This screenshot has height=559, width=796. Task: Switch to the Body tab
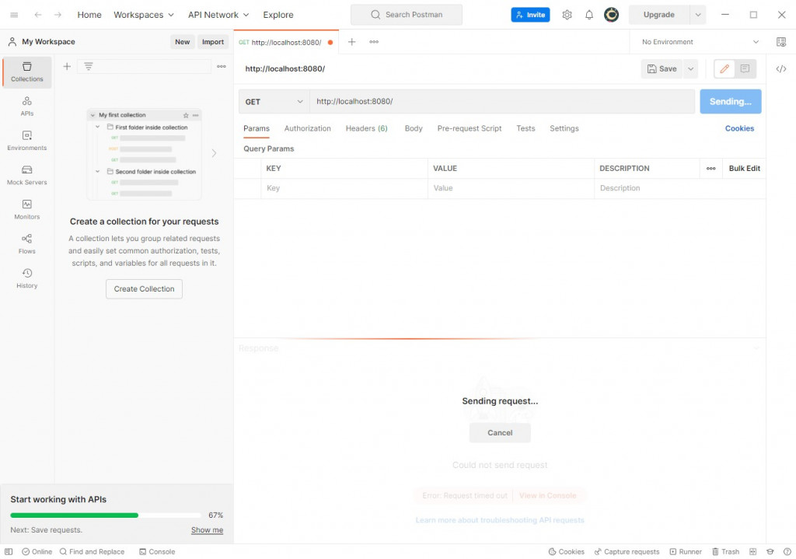point(414,128)
